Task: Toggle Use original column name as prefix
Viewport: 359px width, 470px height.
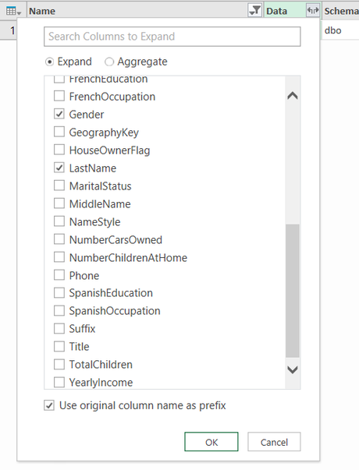Action: click(49, 405)
